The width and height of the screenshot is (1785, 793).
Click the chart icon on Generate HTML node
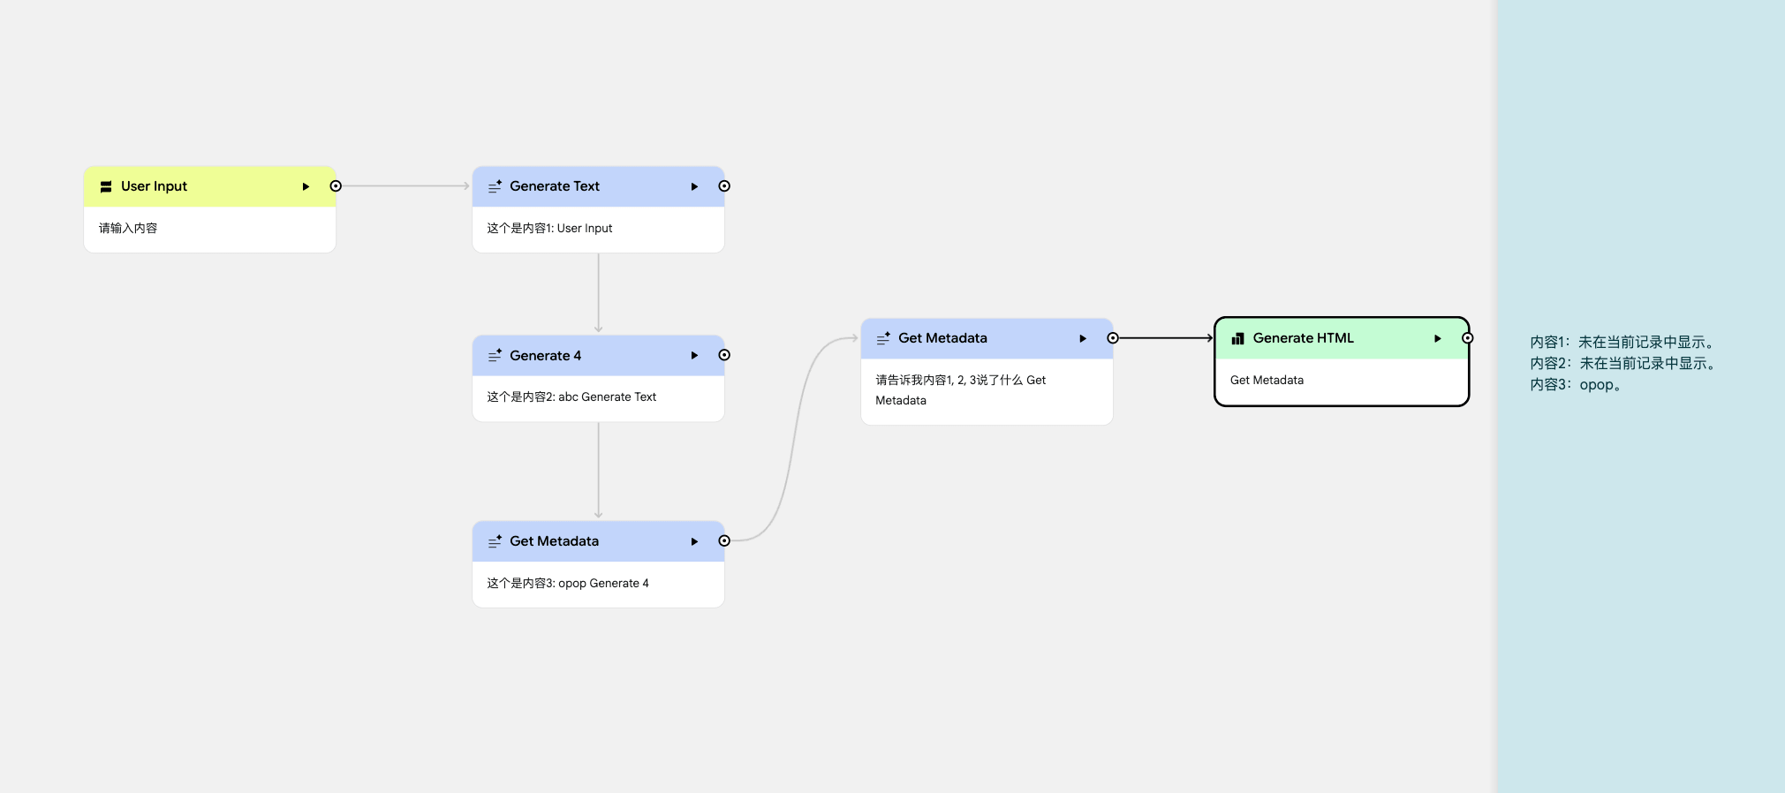[1237, 338]
